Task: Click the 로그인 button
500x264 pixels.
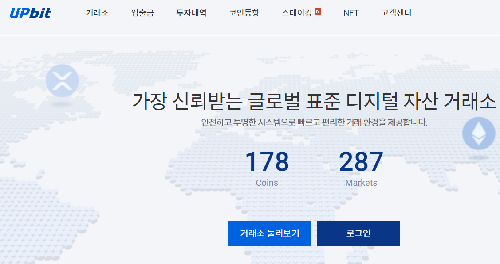Action: tap(358, 233)
